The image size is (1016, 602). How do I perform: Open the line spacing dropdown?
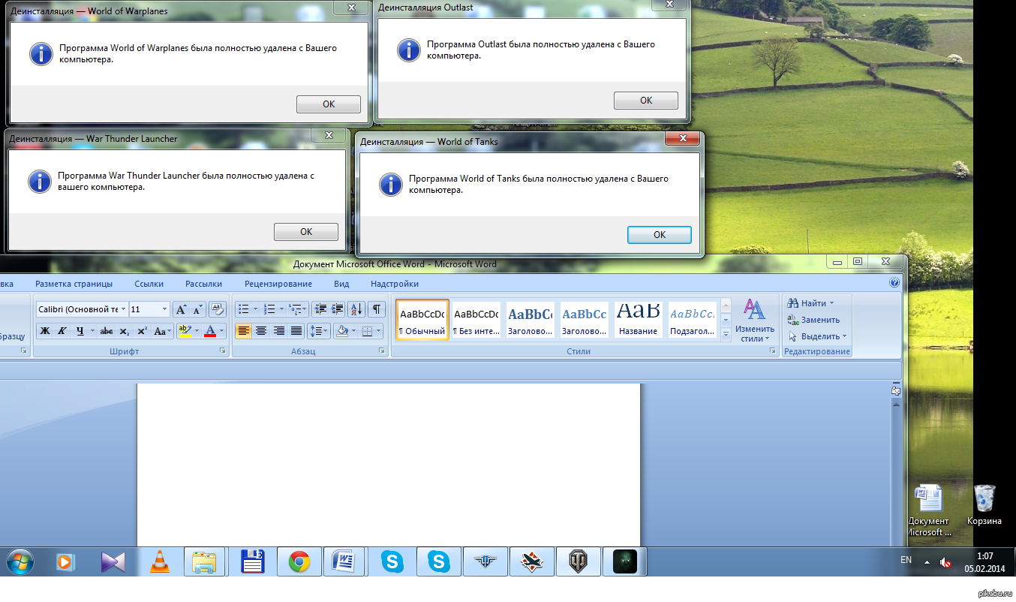coord(319,331)
